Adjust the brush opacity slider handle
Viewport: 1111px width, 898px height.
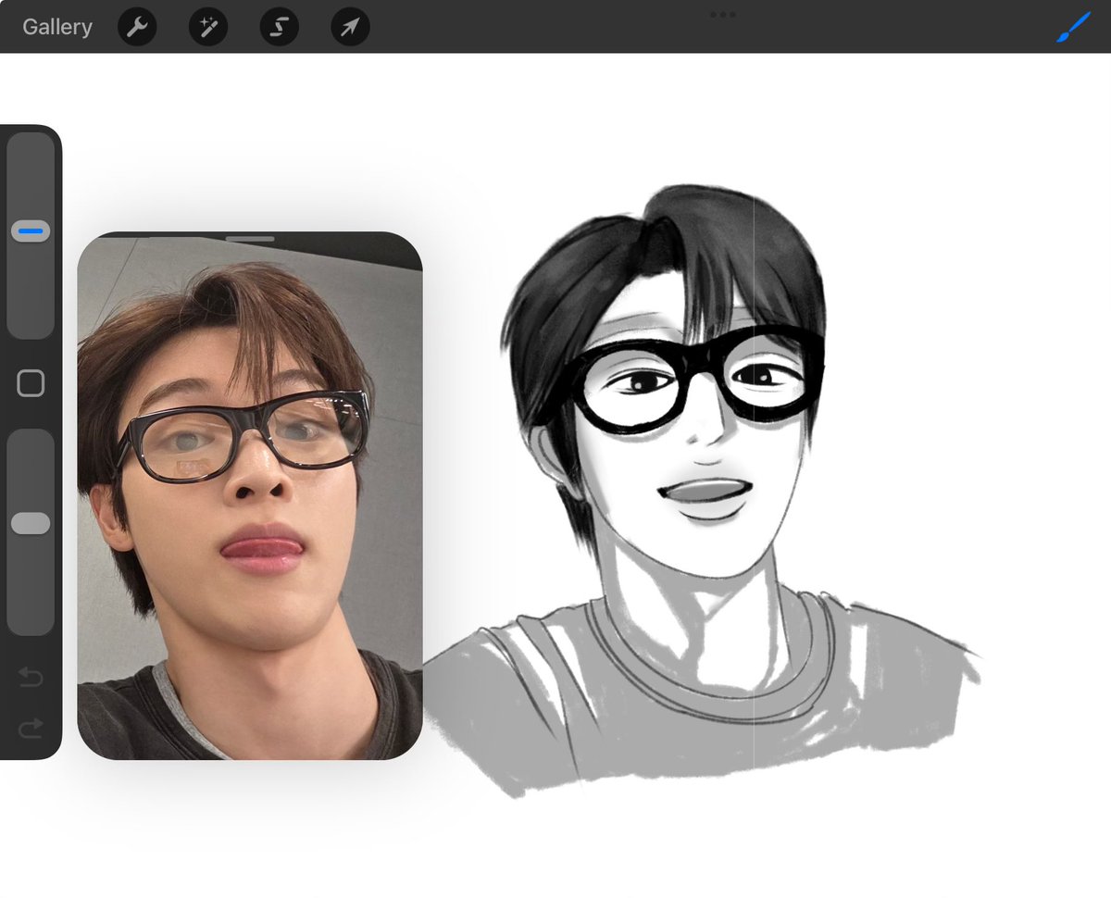pyautogui.click(x=31, y=523)
